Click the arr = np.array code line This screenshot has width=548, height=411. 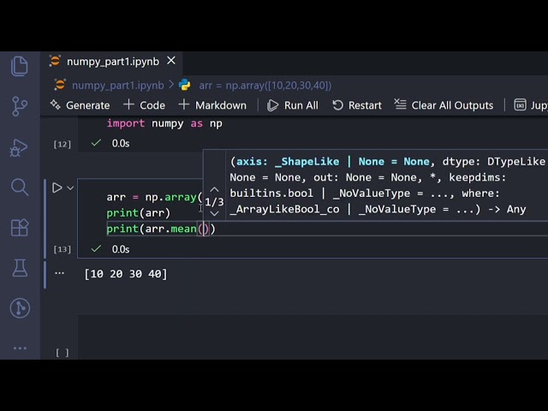(x=154, y=197)
